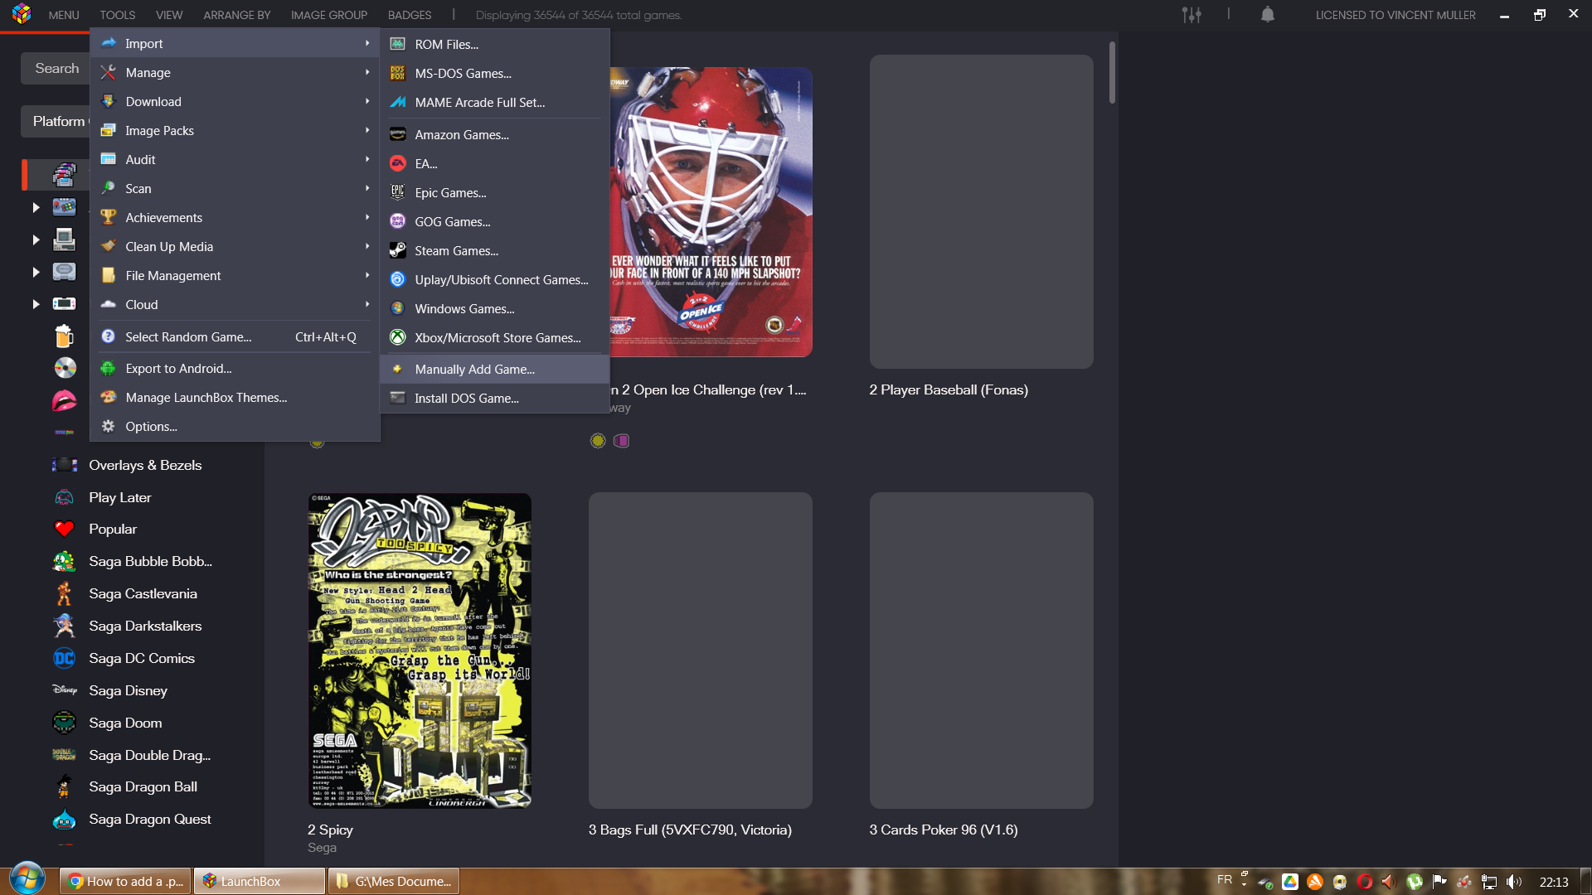1592x895 pixels.
Task: Click the MAME Arcade Full Set icon
Action: click(x=398, y=102)
